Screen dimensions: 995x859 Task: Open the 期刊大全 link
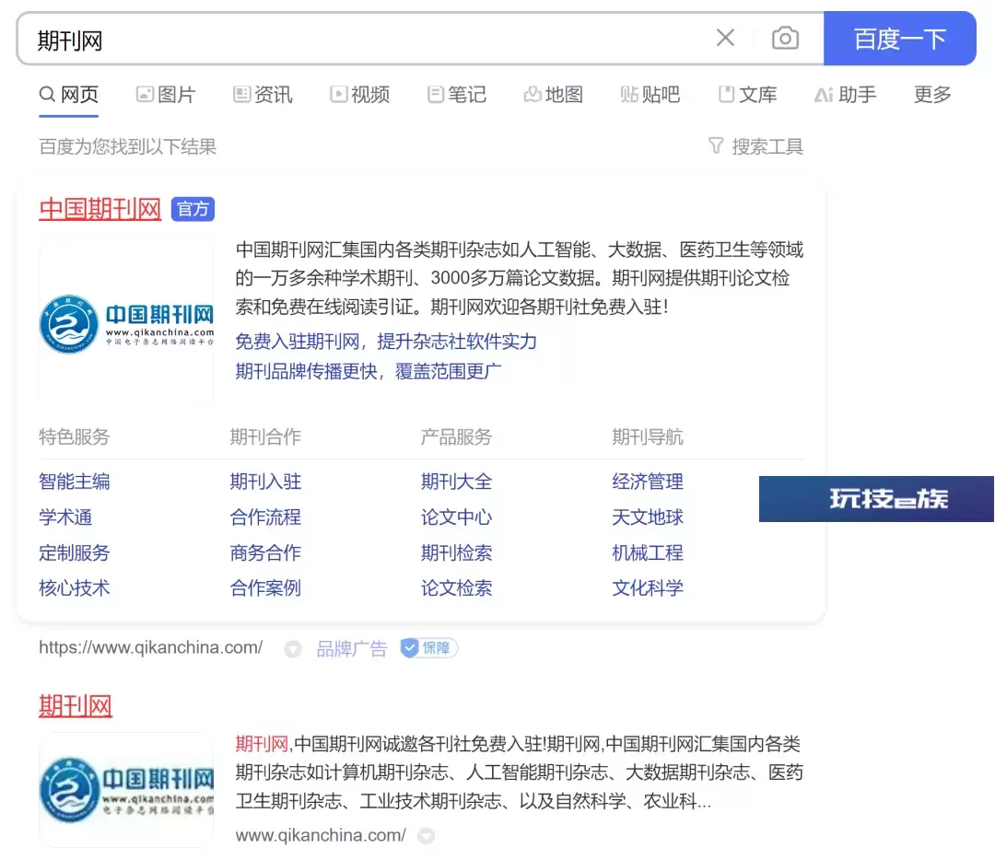click(456, 482)
